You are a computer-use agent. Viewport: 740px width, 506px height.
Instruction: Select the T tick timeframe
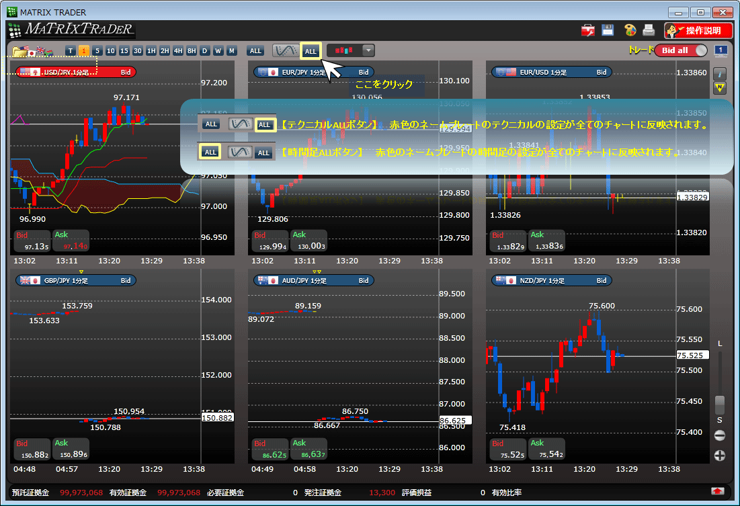pos(71,51)
